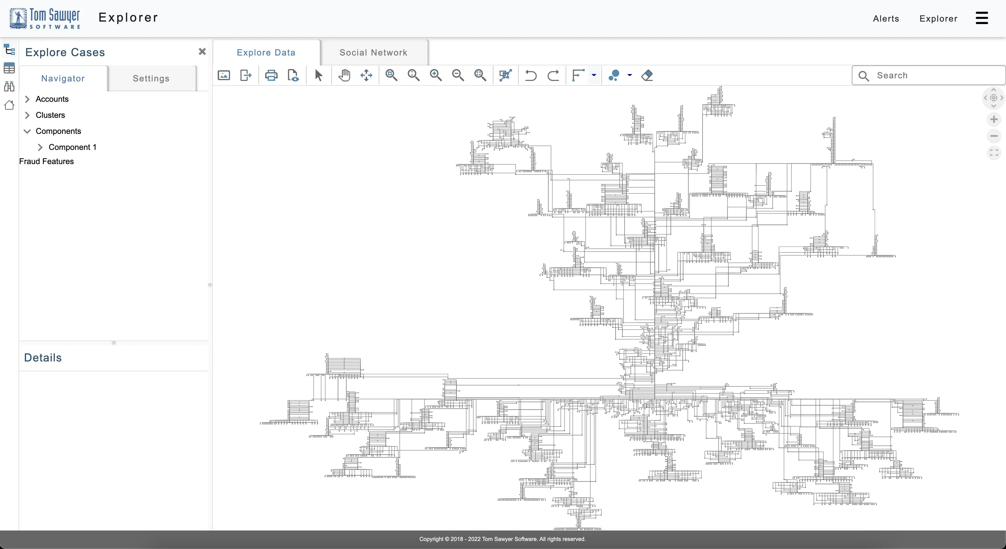
Task: Enable the move tool
Action: pyautogui.click(x=367, y=75)
